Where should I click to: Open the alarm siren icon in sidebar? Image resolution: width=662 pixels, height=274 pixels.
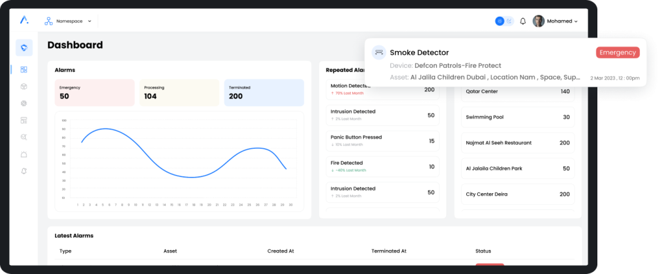click(x=24, y=154)
